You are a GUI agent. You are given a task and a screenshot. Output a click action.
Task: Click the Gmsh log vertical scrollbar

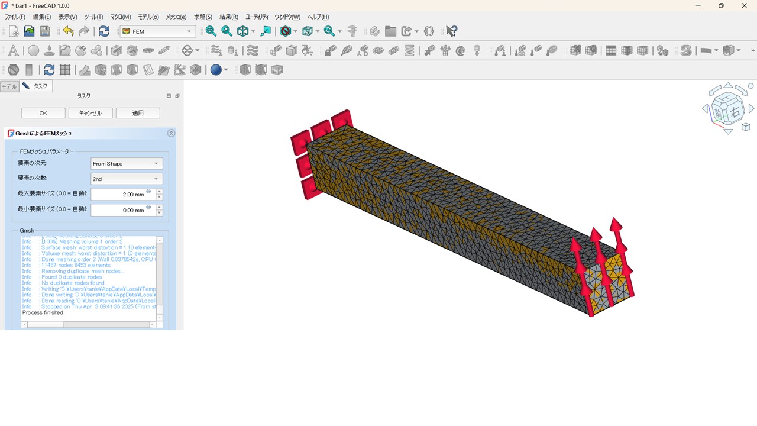pyautogui.click(x=160, y=278)
